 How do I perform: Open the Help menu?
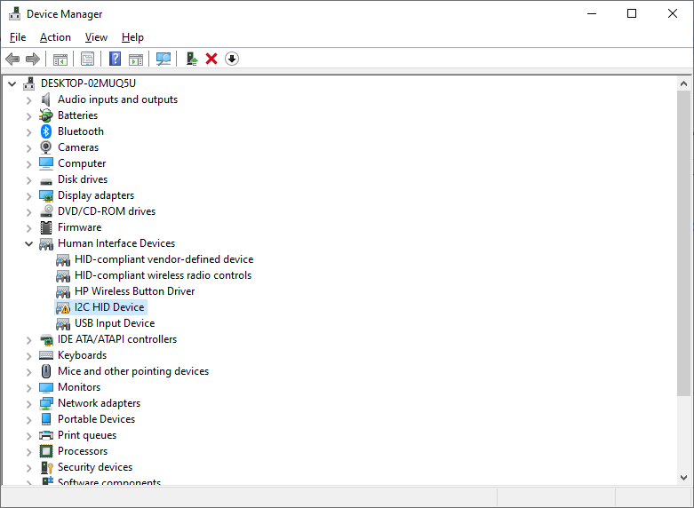132,37
